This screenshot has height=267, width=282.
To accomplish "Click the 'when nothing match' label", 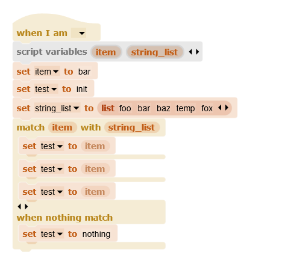I will click(x=64, y=218).
